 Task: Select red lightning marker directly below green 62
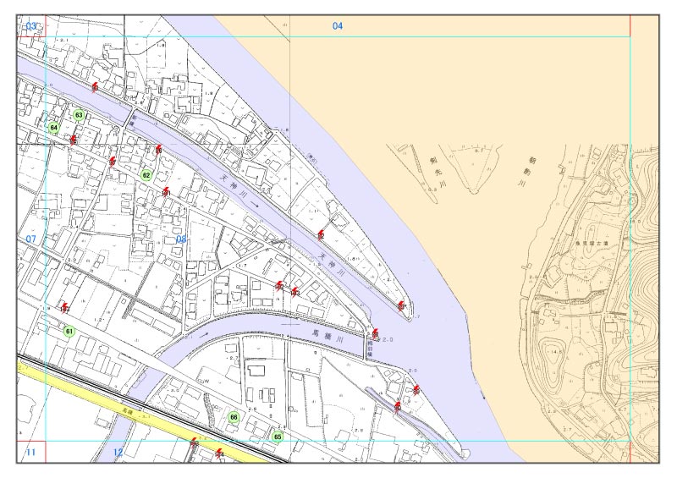[166, 192]
